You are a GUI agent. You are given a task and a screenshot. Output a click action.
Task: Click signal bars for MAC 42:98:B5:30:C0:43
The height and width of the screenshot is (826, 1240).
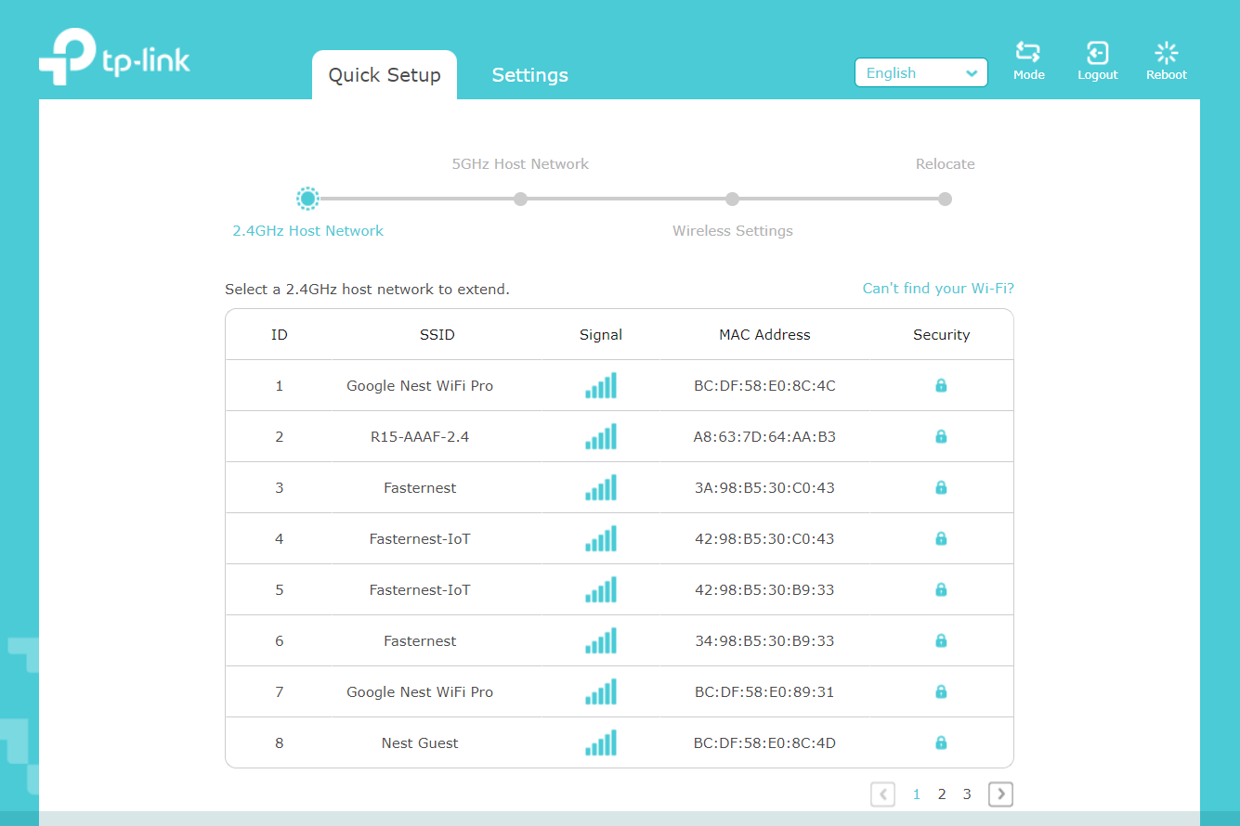601,538
